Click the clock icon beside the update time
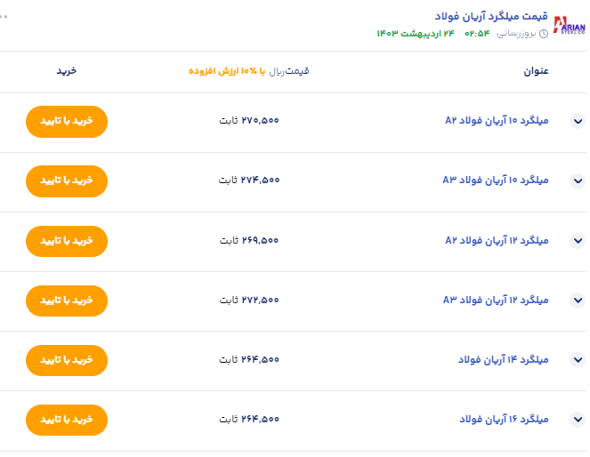 [x=544, y=34]
